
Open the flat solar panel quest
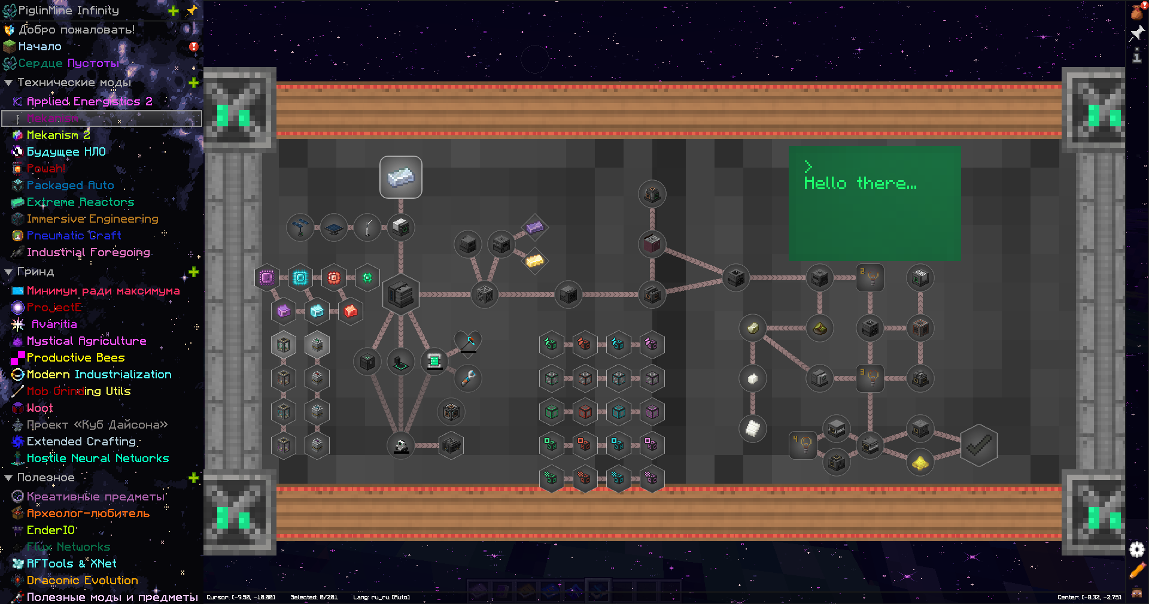(334, 227)
